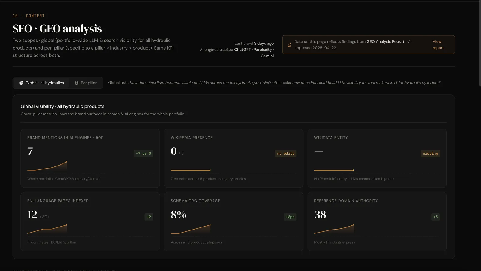Click the EN-language pages indexed sparkline

(47, 229)
